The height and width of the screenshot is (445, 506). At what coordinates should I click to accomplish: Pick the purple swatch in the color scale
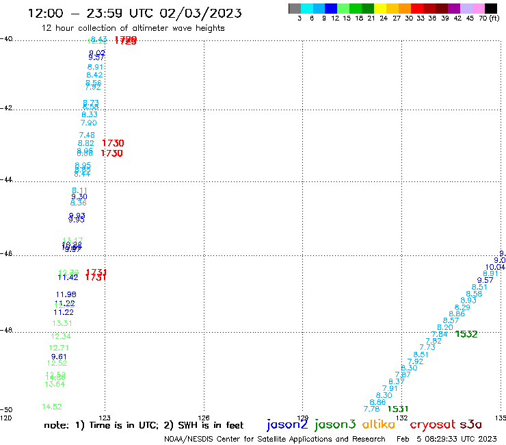pyautogui.click(x=454, y=8)
